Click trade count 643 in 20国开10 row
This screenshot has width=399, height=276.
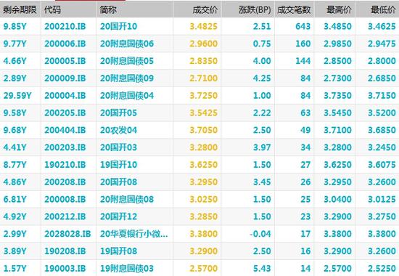coord(303,26)
